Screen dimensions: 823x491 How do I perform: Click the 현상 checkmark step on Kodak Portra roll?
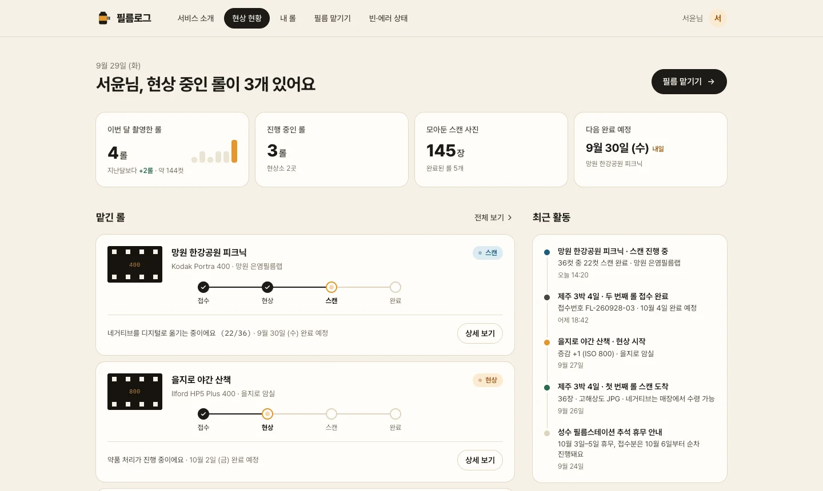(267, 287)
